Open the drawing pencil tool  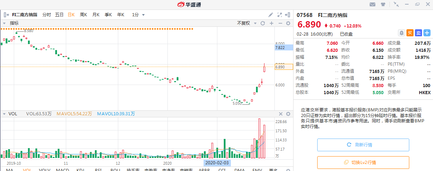[271, 15]
